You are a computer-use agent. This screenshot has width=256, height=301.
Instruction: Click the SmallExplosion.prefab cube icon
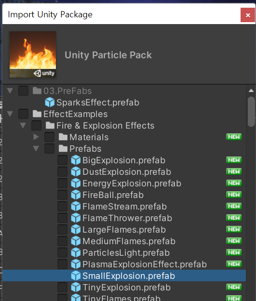76,276
